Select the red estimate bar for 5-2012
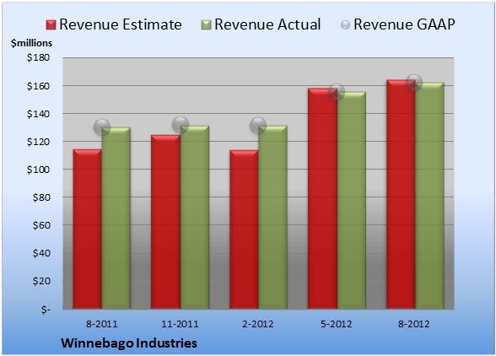This screenshot has height=356, width=496. click(322, 199)
